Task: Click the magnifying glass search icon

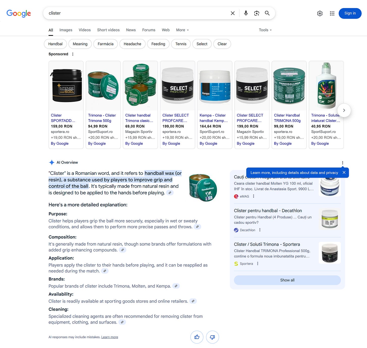Action: 267,13
